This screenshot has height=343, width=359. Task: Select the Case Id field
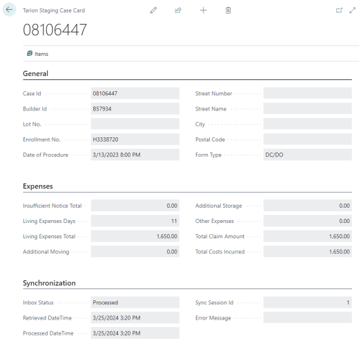tap(135, 93)
